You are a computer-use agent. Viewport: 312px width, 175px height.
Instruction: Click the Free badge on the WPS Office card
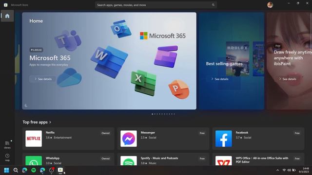click(297, 158)
